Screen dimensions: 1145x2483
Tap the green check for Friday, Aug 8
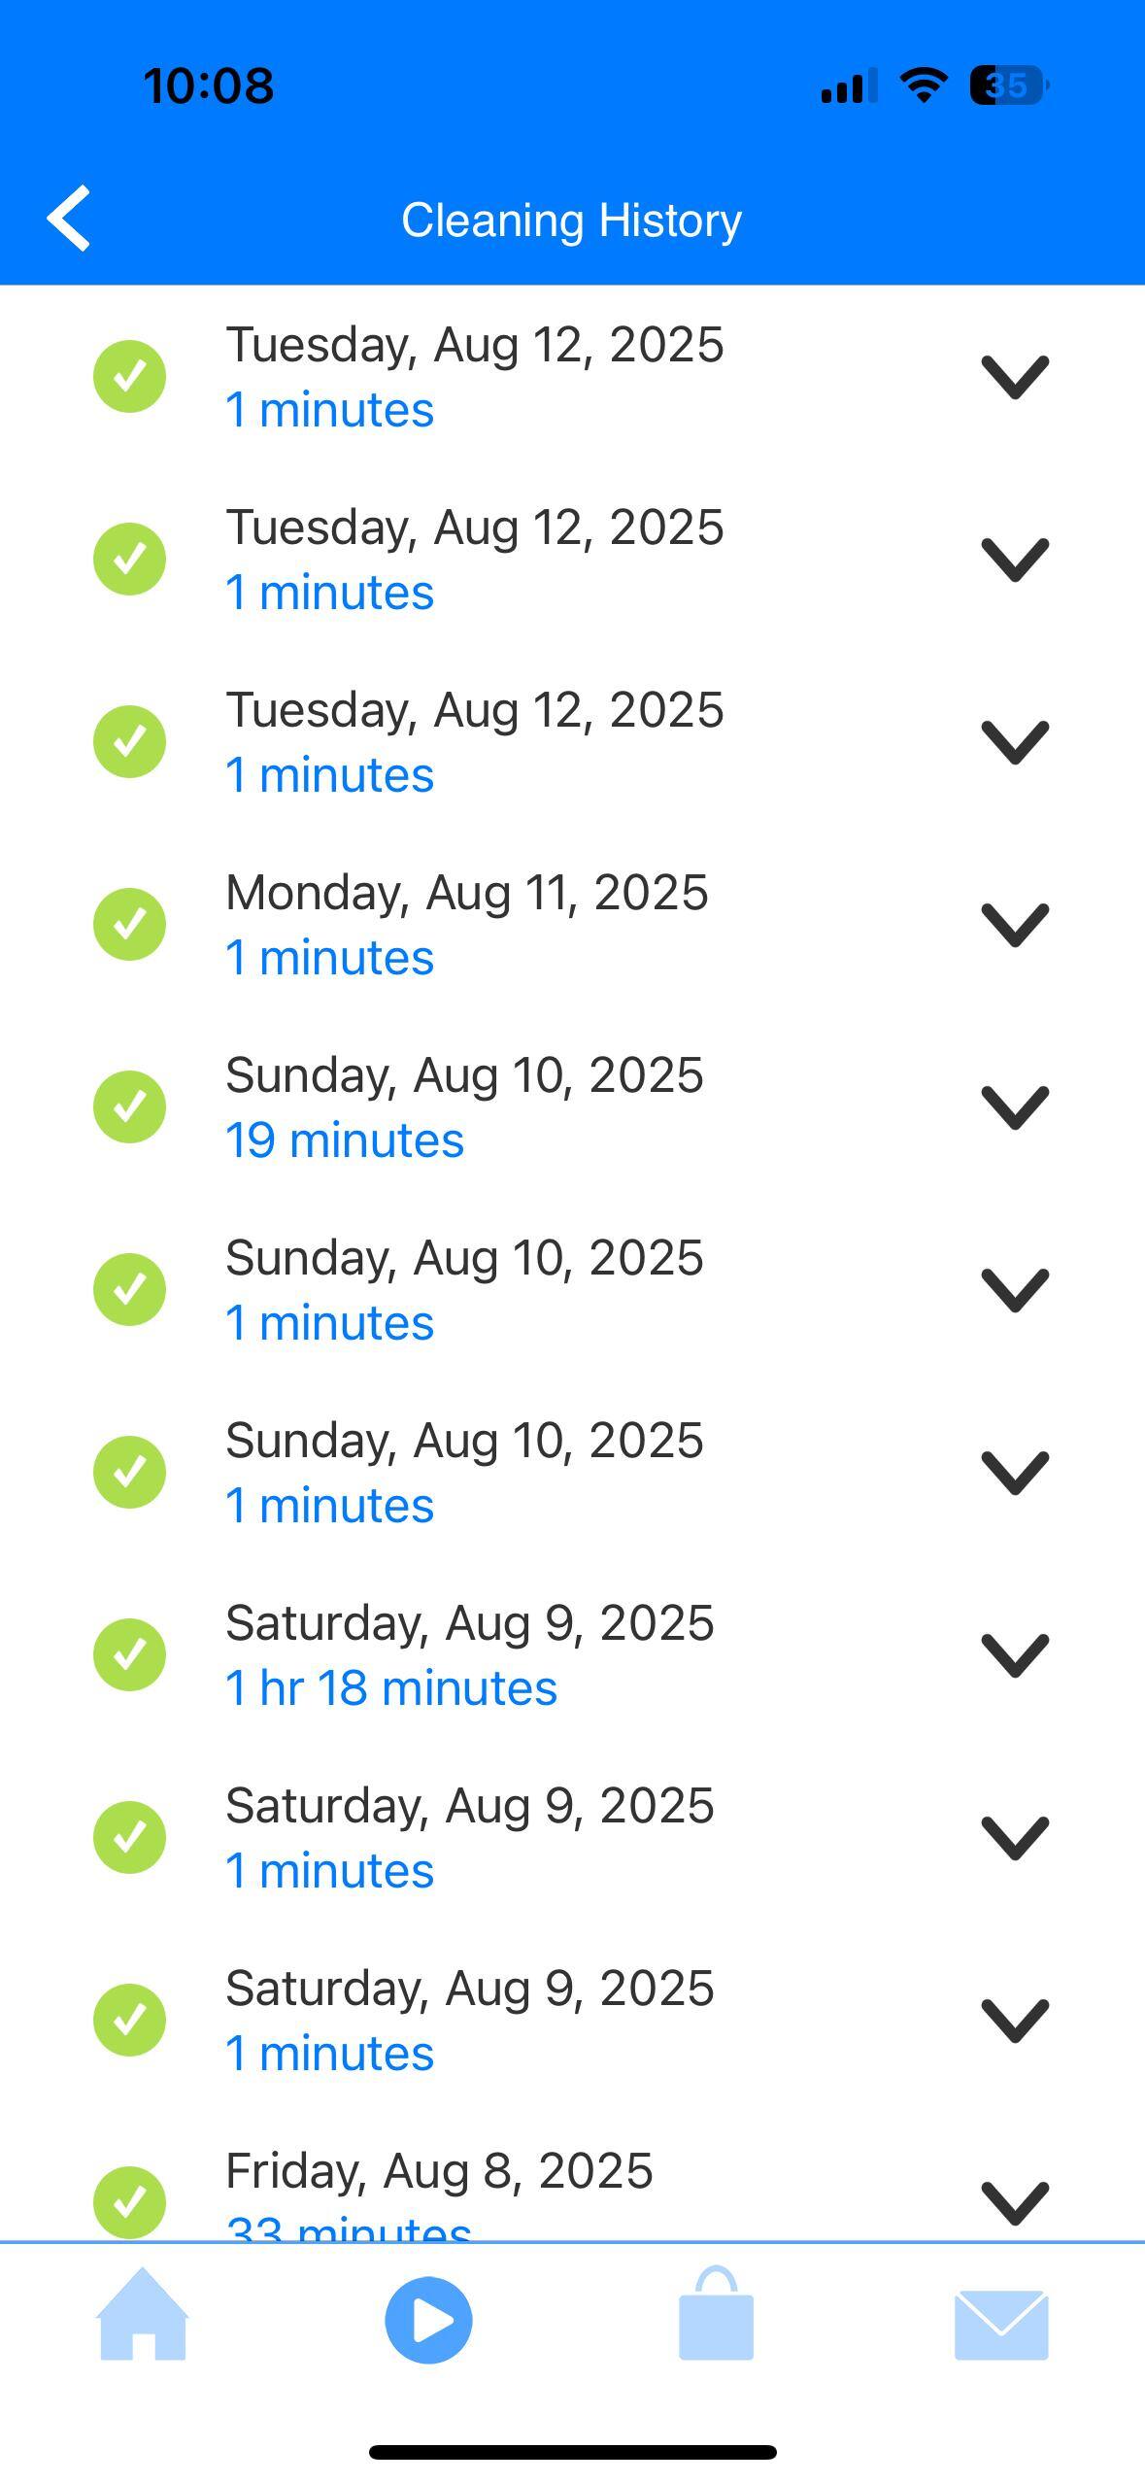coord(129,2200)
